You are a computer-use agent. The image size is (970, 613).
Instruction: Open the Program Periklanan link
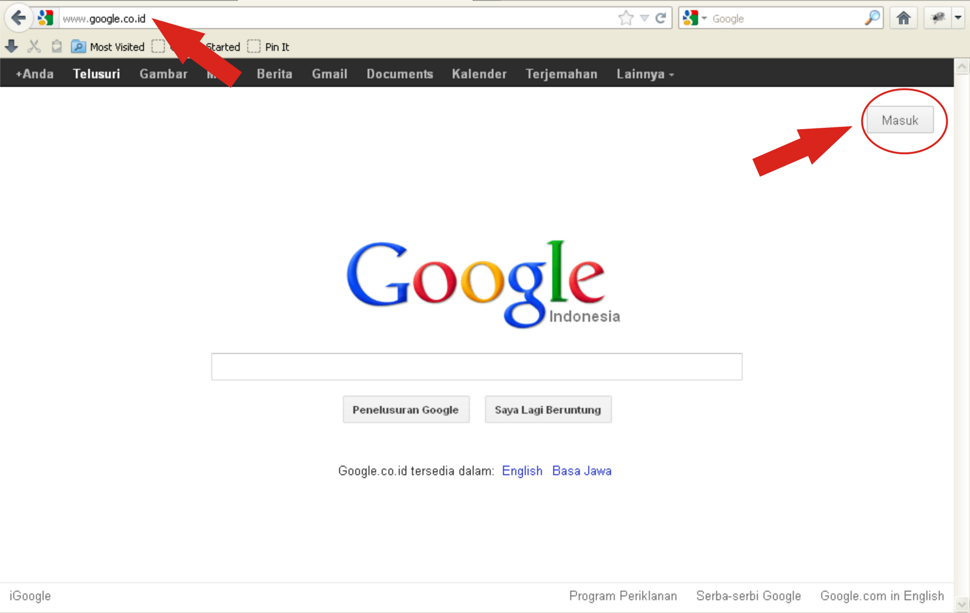pos(623,596)
